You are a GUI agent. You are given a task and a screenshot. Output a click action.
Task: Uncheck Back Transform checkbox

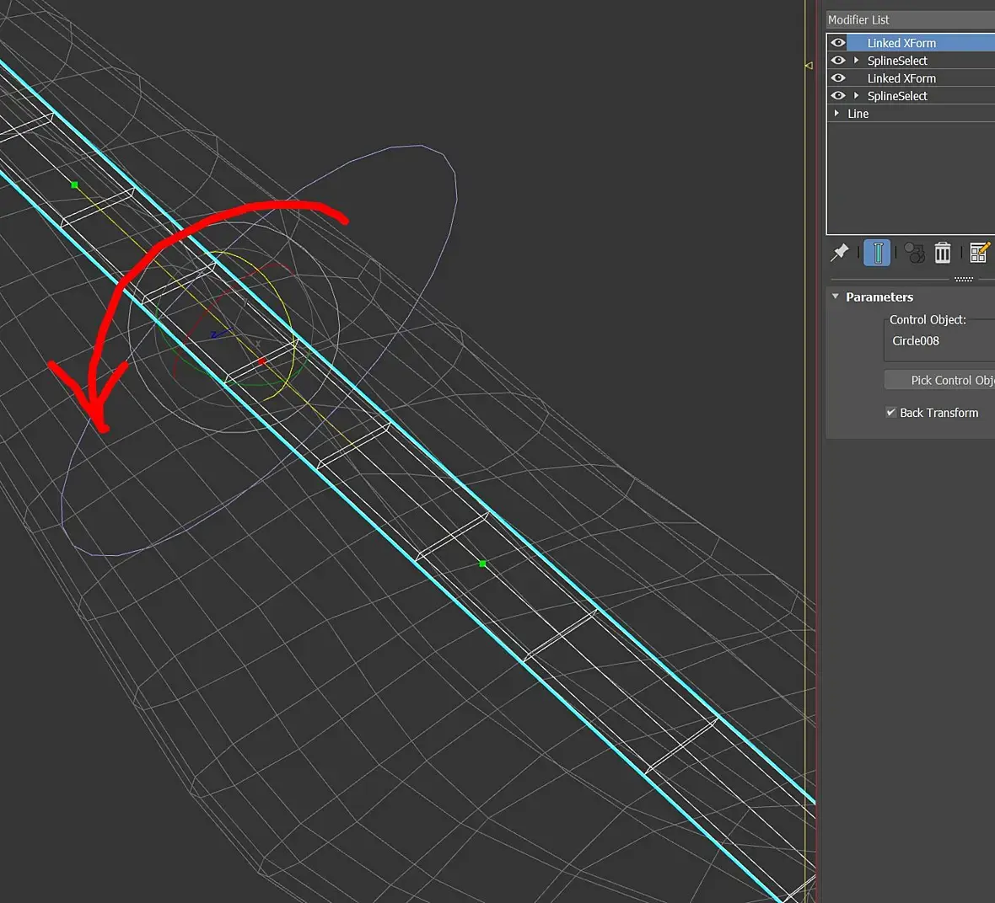[x=891, y=412]
